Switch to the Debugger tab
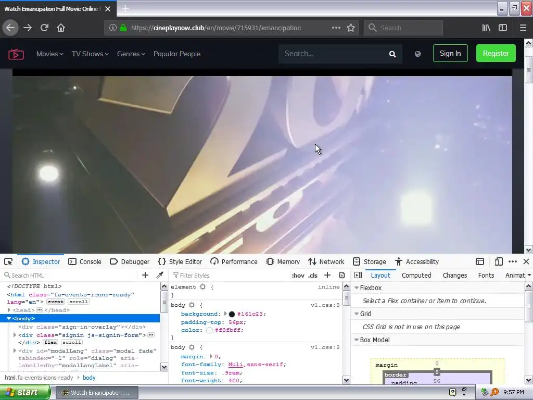This screenshot has height=400, width=533. [x=130, y=261]
